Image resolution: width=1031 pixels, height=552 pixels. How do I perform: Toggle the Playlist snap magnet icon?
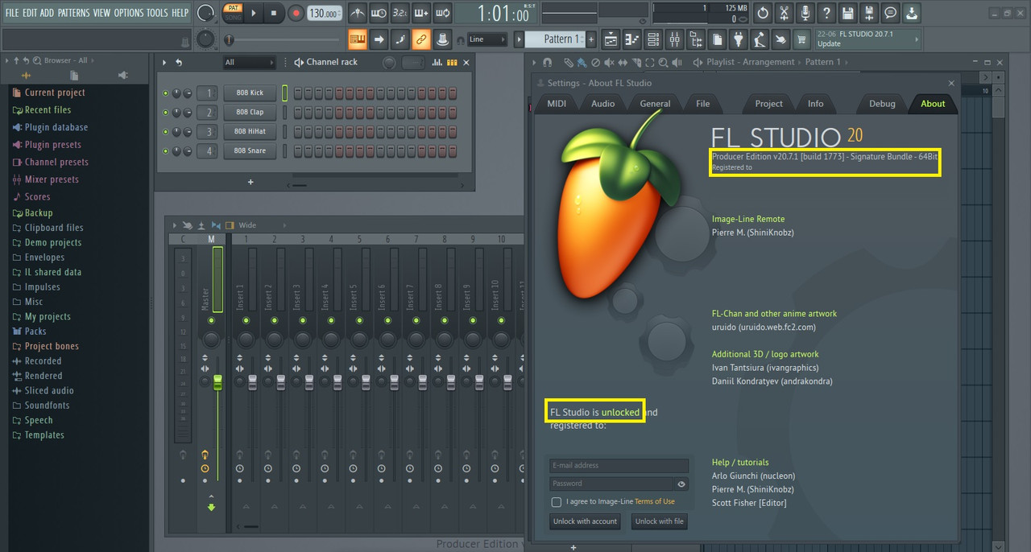548,62
